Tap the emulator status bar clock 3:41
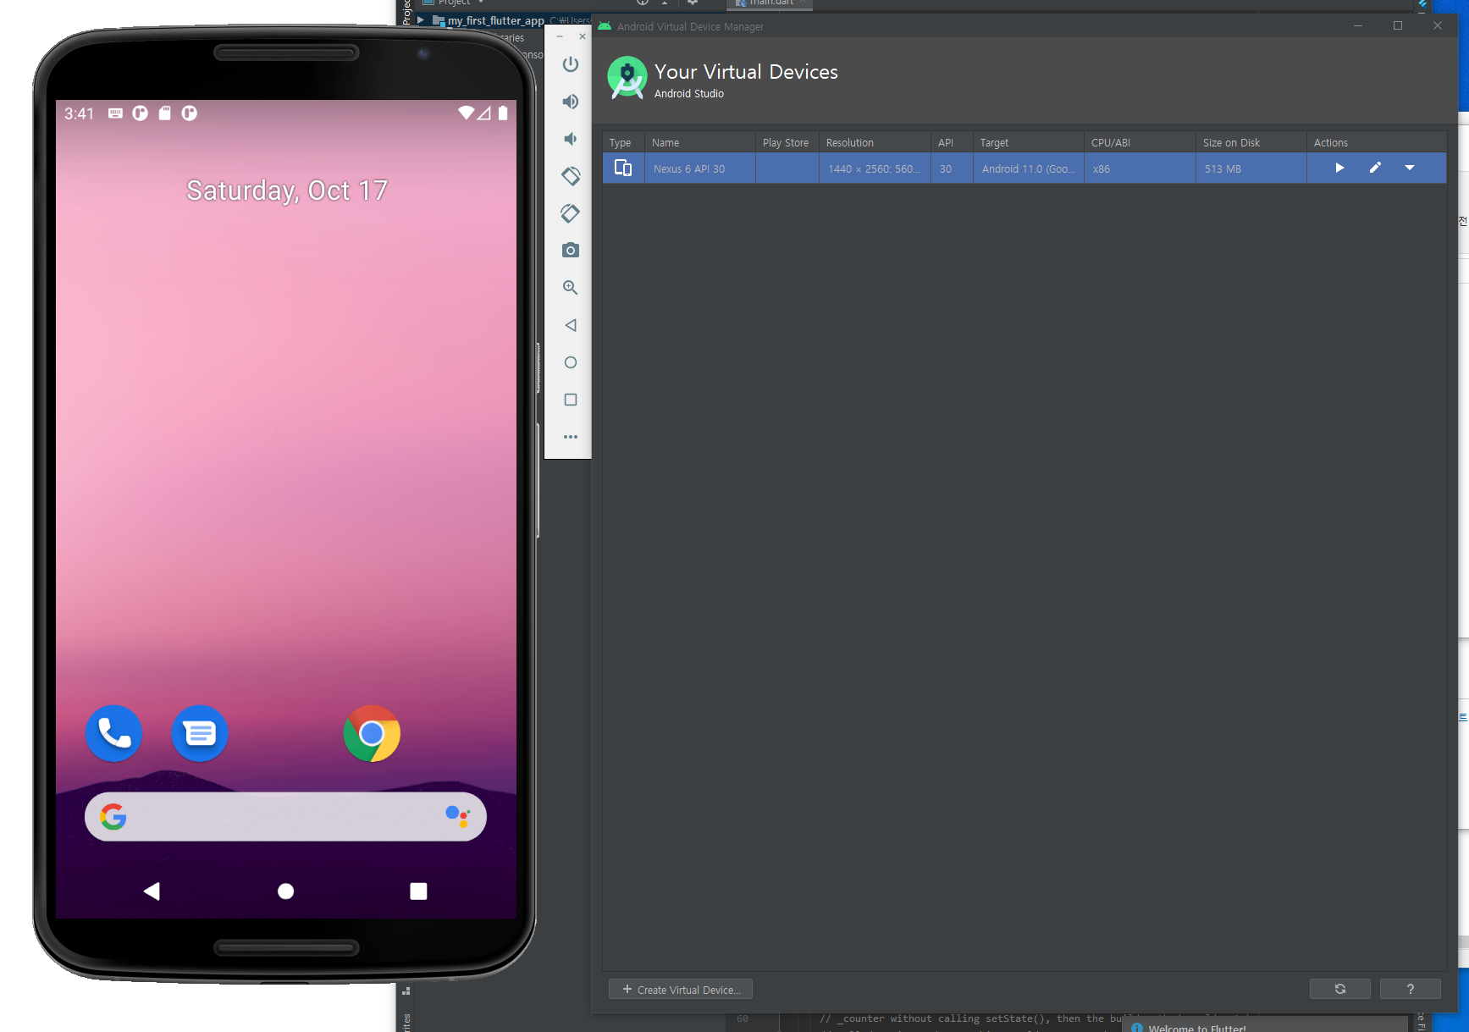1469x1032 pixels. coord(79,113)
